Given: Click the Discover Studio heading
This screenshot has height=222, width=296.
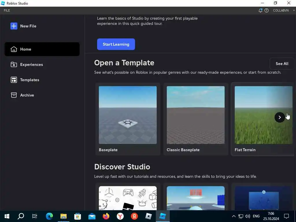Looking at the screenshot, I should coord(122,167).
